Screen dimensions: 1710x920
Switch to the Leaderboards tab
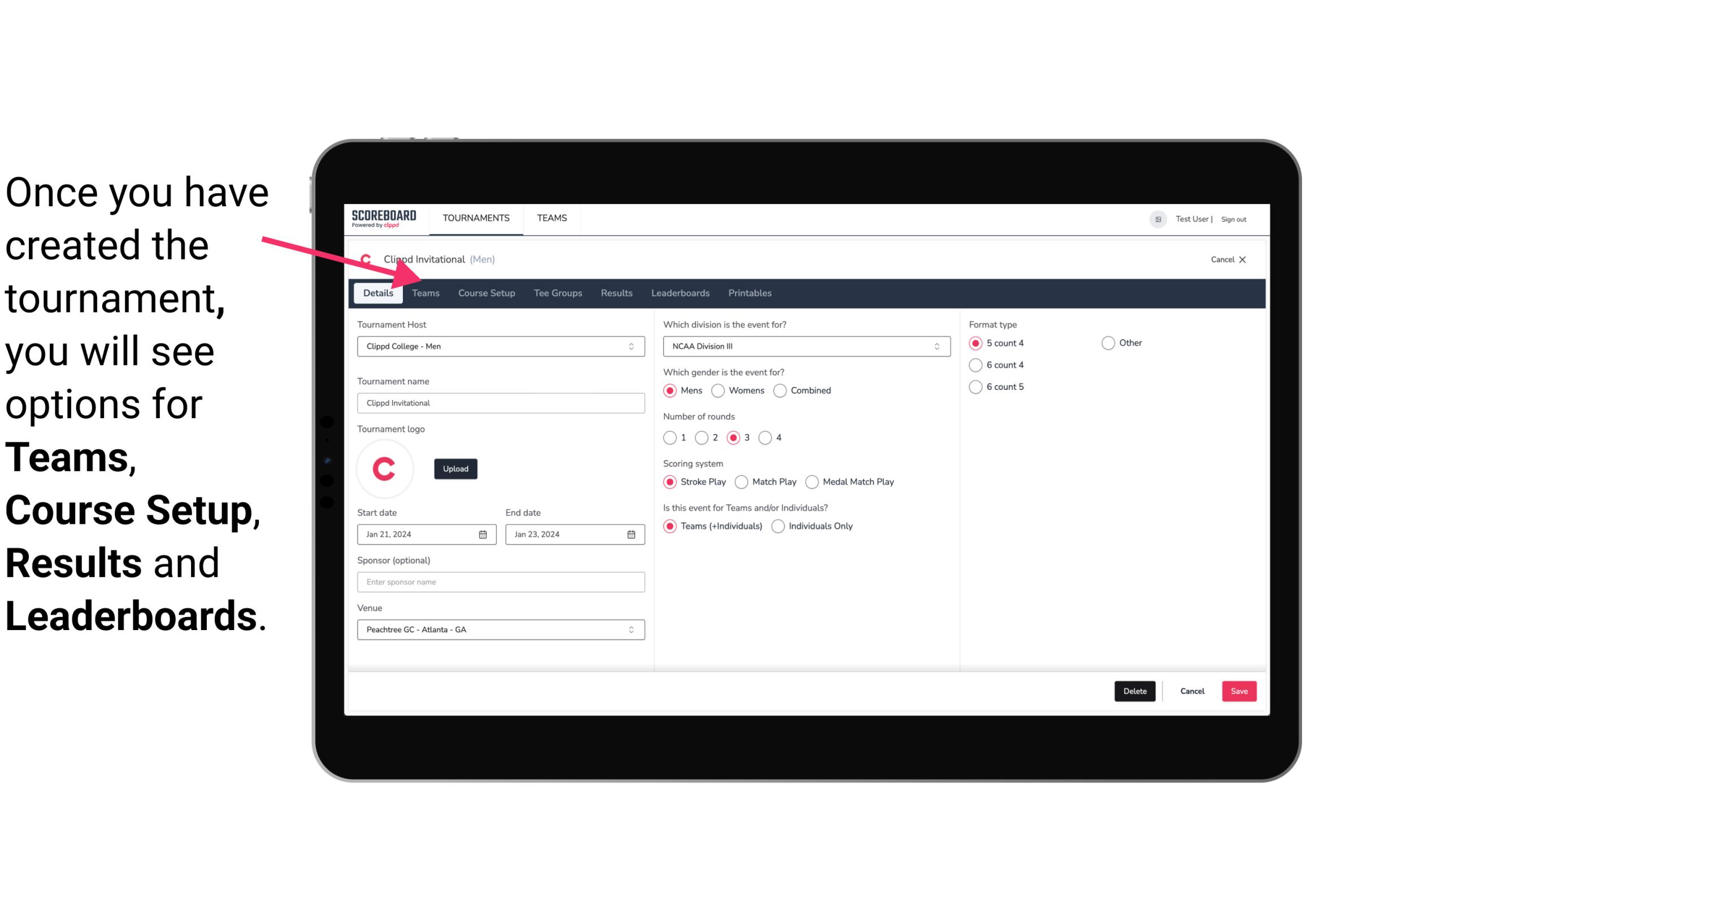[x=679, y=292]
